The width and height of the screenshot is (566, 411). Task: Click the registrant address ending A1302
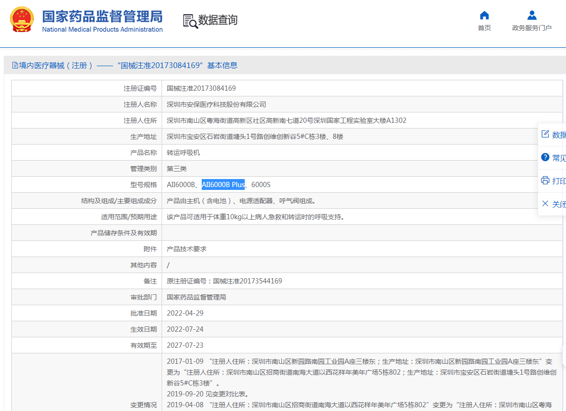[286, 120]
